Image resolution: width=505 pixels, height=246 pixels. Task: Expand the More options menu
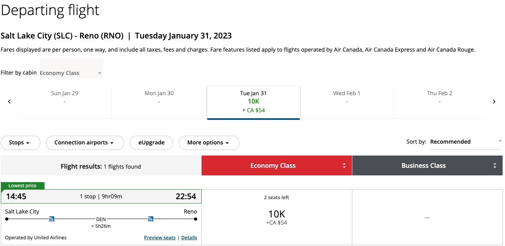(x=209, y=142)
